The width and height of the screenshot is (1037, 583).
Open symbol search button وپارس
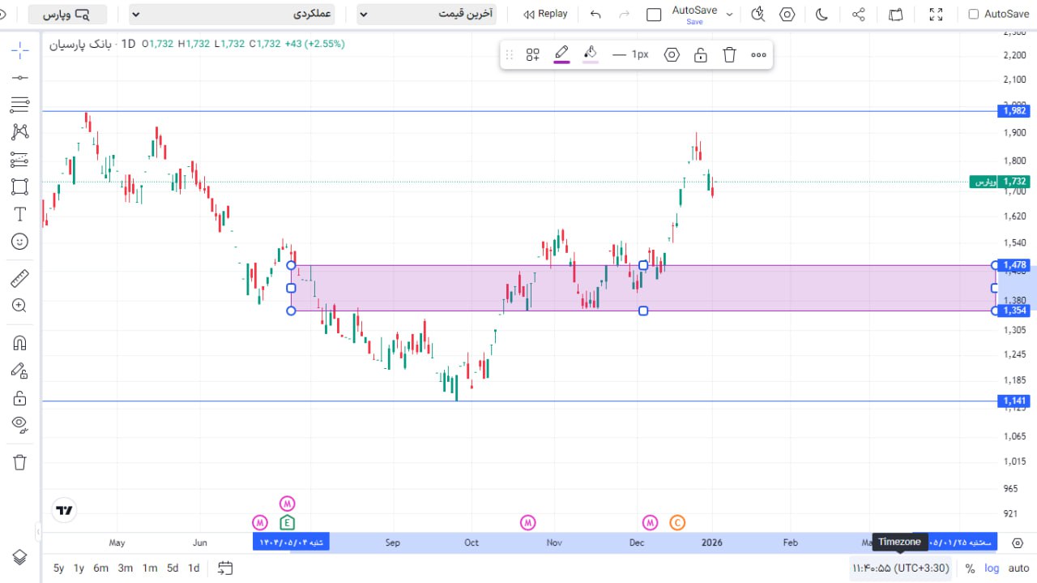[69, 14]
